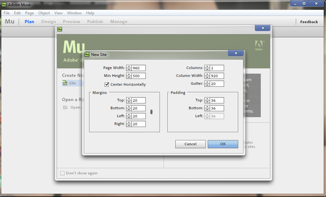326x197 pixels.
Task: Click the folder icon next to Open
Action: pos(65,107)
